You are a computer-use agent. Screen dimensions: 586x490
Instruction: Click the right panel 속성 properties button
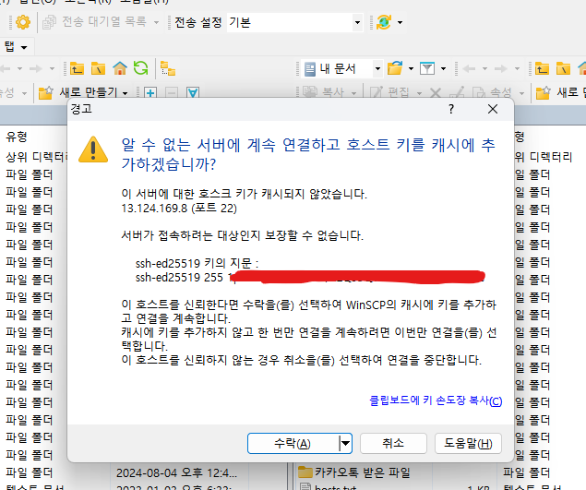click(492, 92)
